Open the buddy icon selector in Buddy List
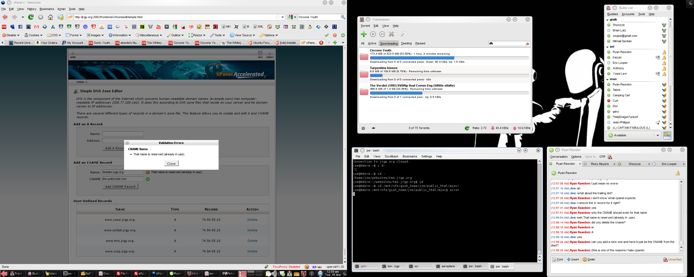 (667, 135)
